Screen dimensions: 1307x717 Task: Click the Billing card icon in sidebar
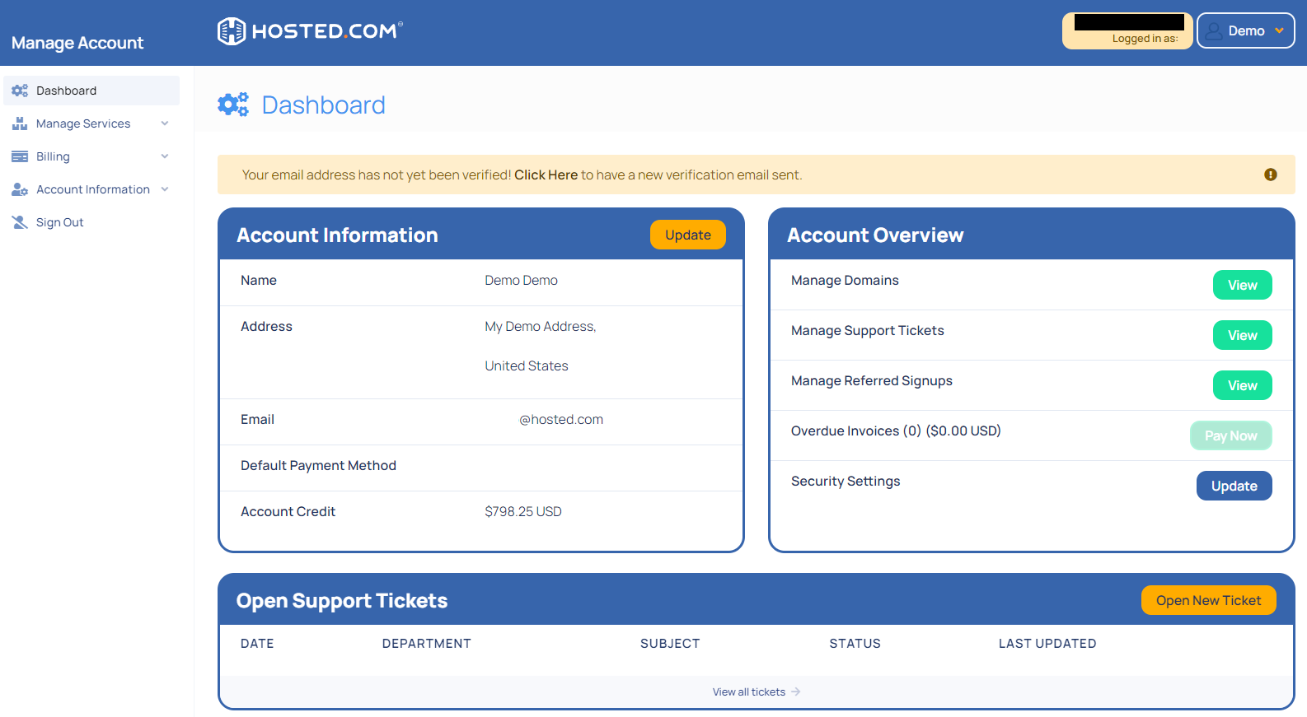[x=20, y=156]
